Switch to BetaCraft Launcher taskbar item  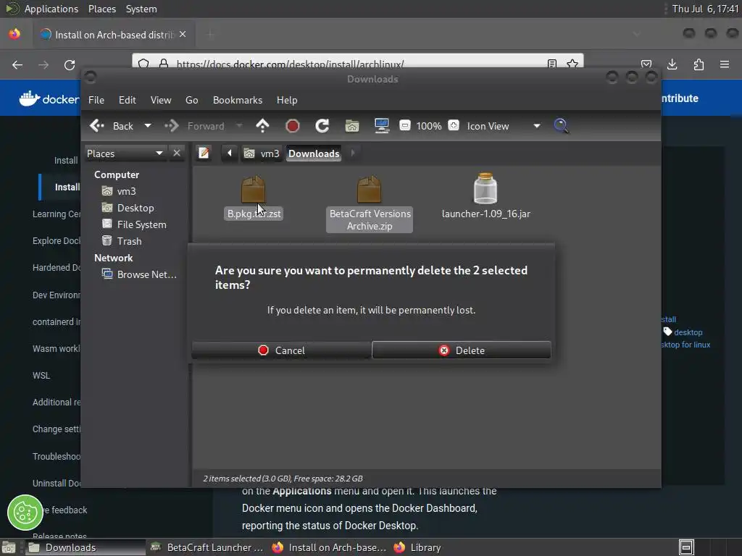click(207, 547)
